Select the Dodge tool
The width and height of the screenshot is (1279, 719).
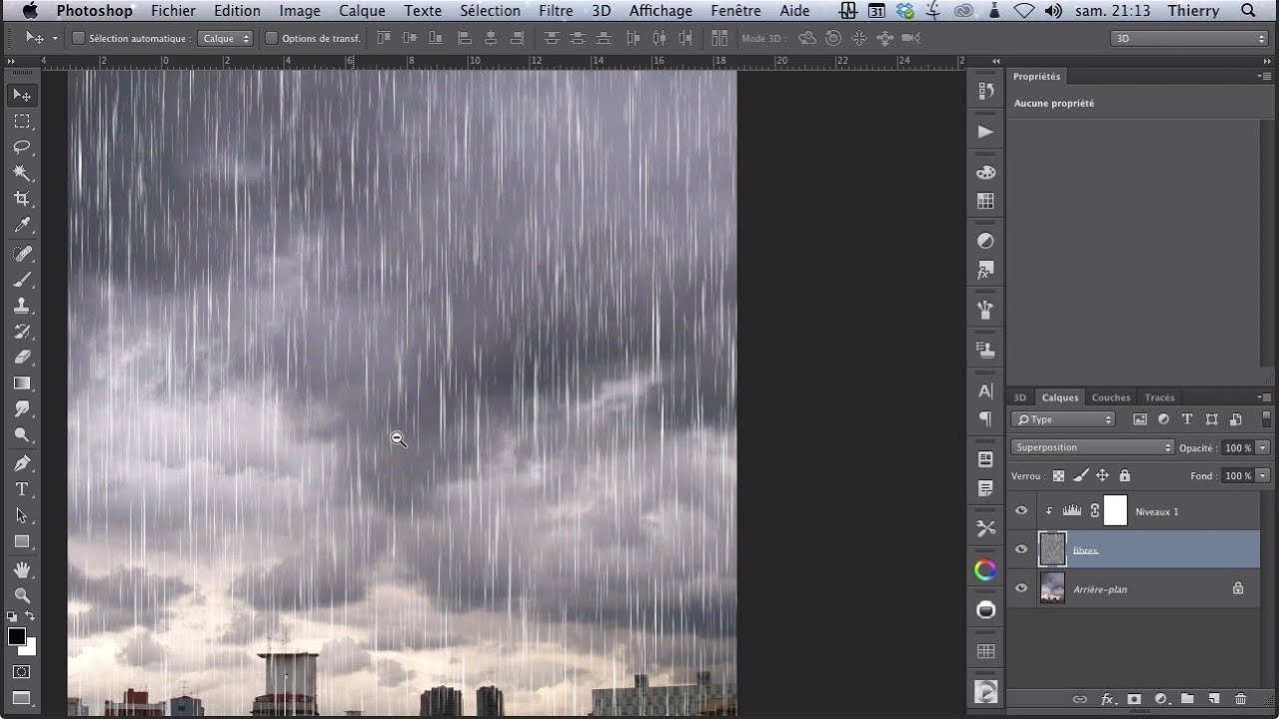[x=22, y=435]
